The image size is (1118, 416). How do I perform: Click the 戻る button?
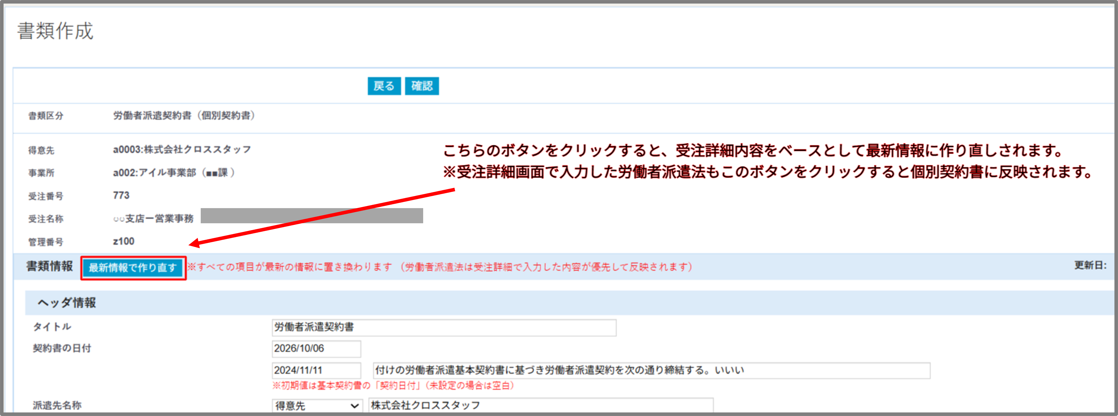point(384,86)
